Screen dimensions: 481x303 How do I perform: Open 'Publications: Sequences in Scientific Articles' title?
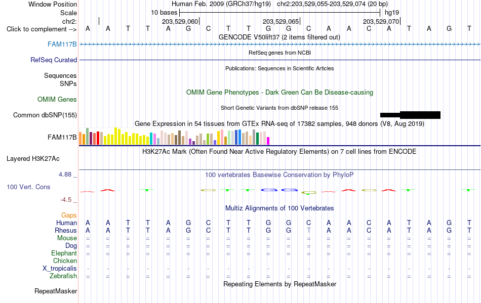[x=279, y=68]
